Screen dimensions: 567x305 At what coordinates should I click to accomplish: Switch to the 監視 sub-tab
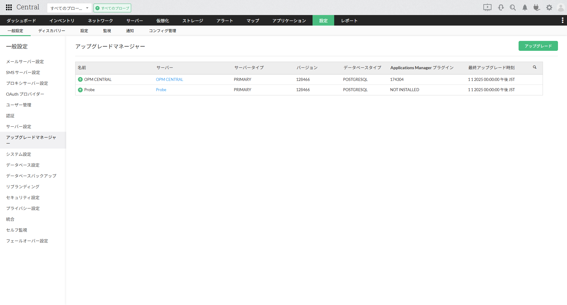107,31
